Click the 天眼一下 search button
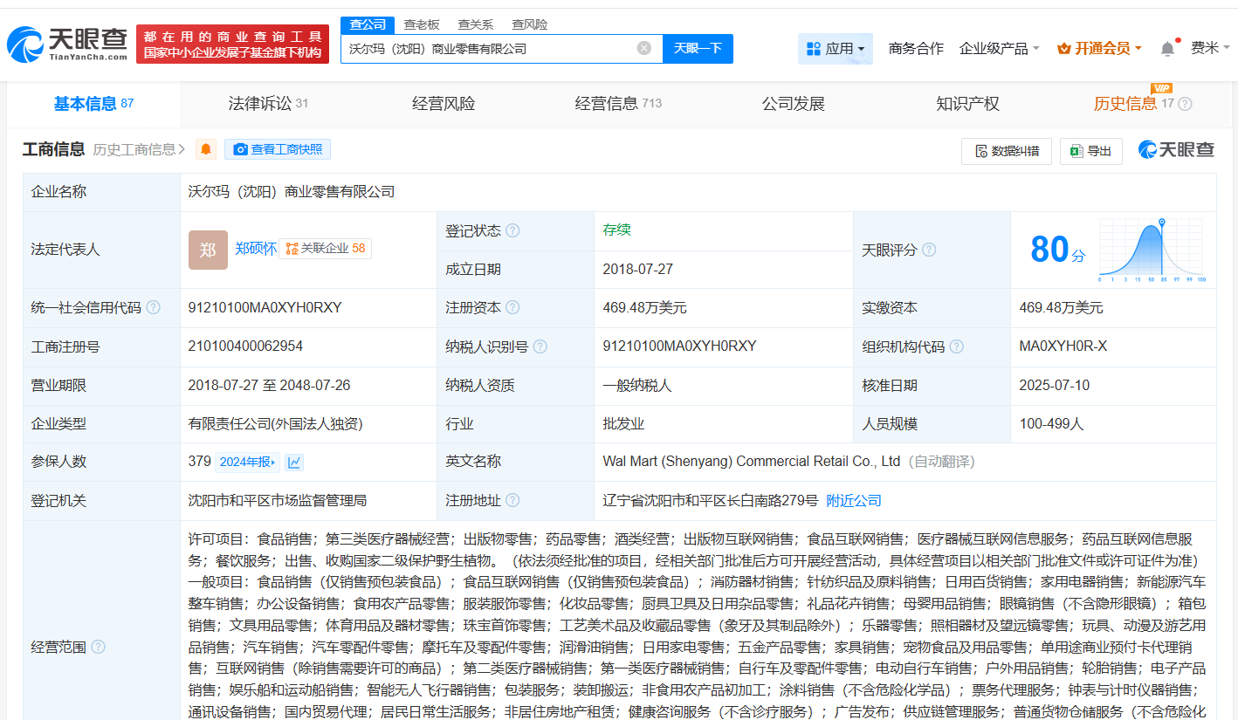The image size is (1238, 720). [698, 49]
